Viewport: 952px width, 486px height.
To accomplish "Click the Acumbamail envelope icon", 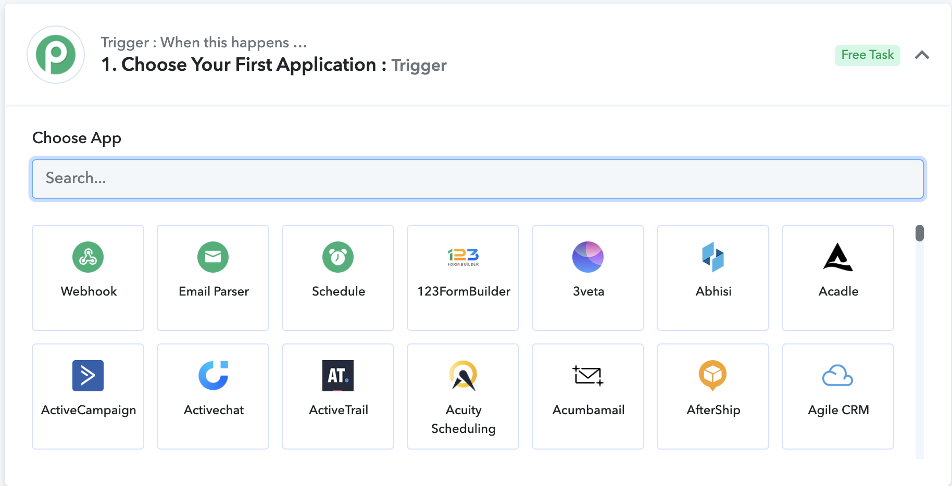I will 588,376.
